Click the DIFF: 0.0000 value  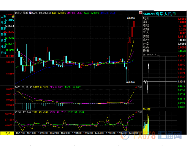coord(41,87)
